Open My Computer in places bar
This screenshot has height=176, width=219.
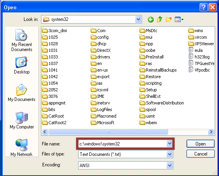(x=22, y=120)
